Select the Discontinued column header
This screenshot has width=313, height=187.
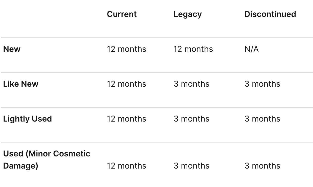tap(270, 14)
